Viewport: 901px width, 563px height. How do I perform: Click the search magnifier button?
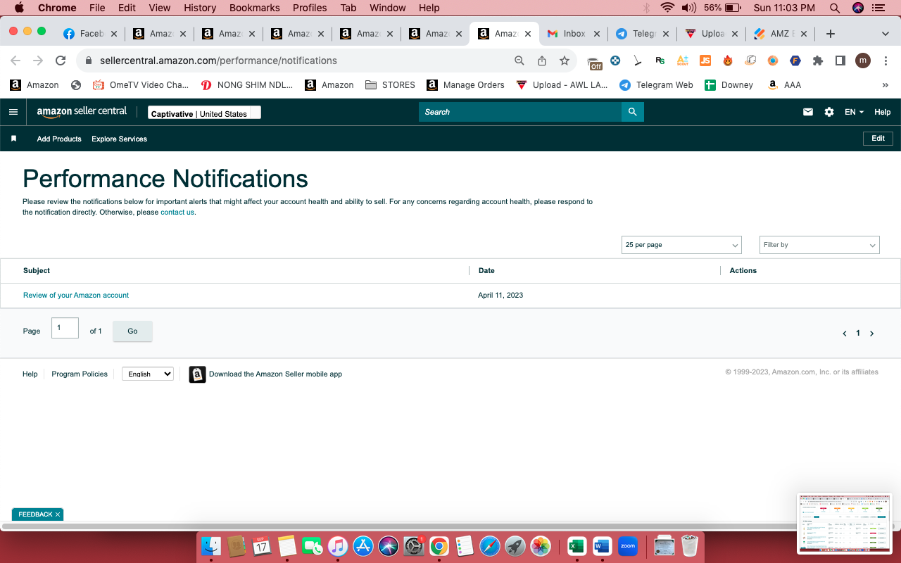(633, 112)
